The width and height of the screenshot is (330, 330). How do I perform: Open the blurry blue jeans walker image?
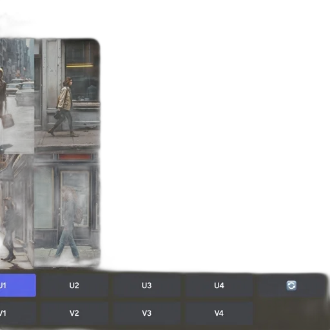click(67, 211)
